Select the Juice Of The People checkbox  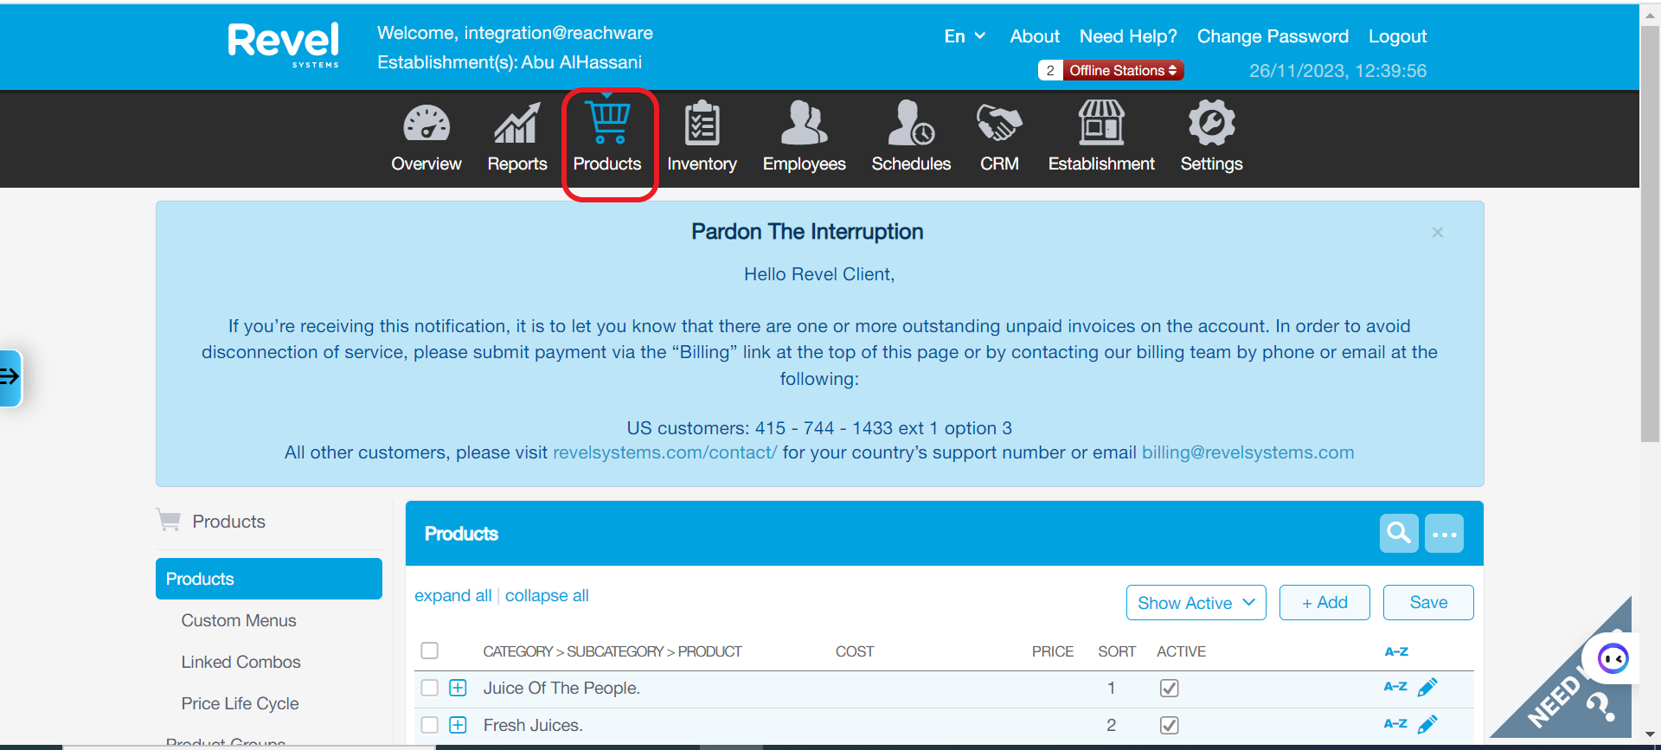coord(430,688)
